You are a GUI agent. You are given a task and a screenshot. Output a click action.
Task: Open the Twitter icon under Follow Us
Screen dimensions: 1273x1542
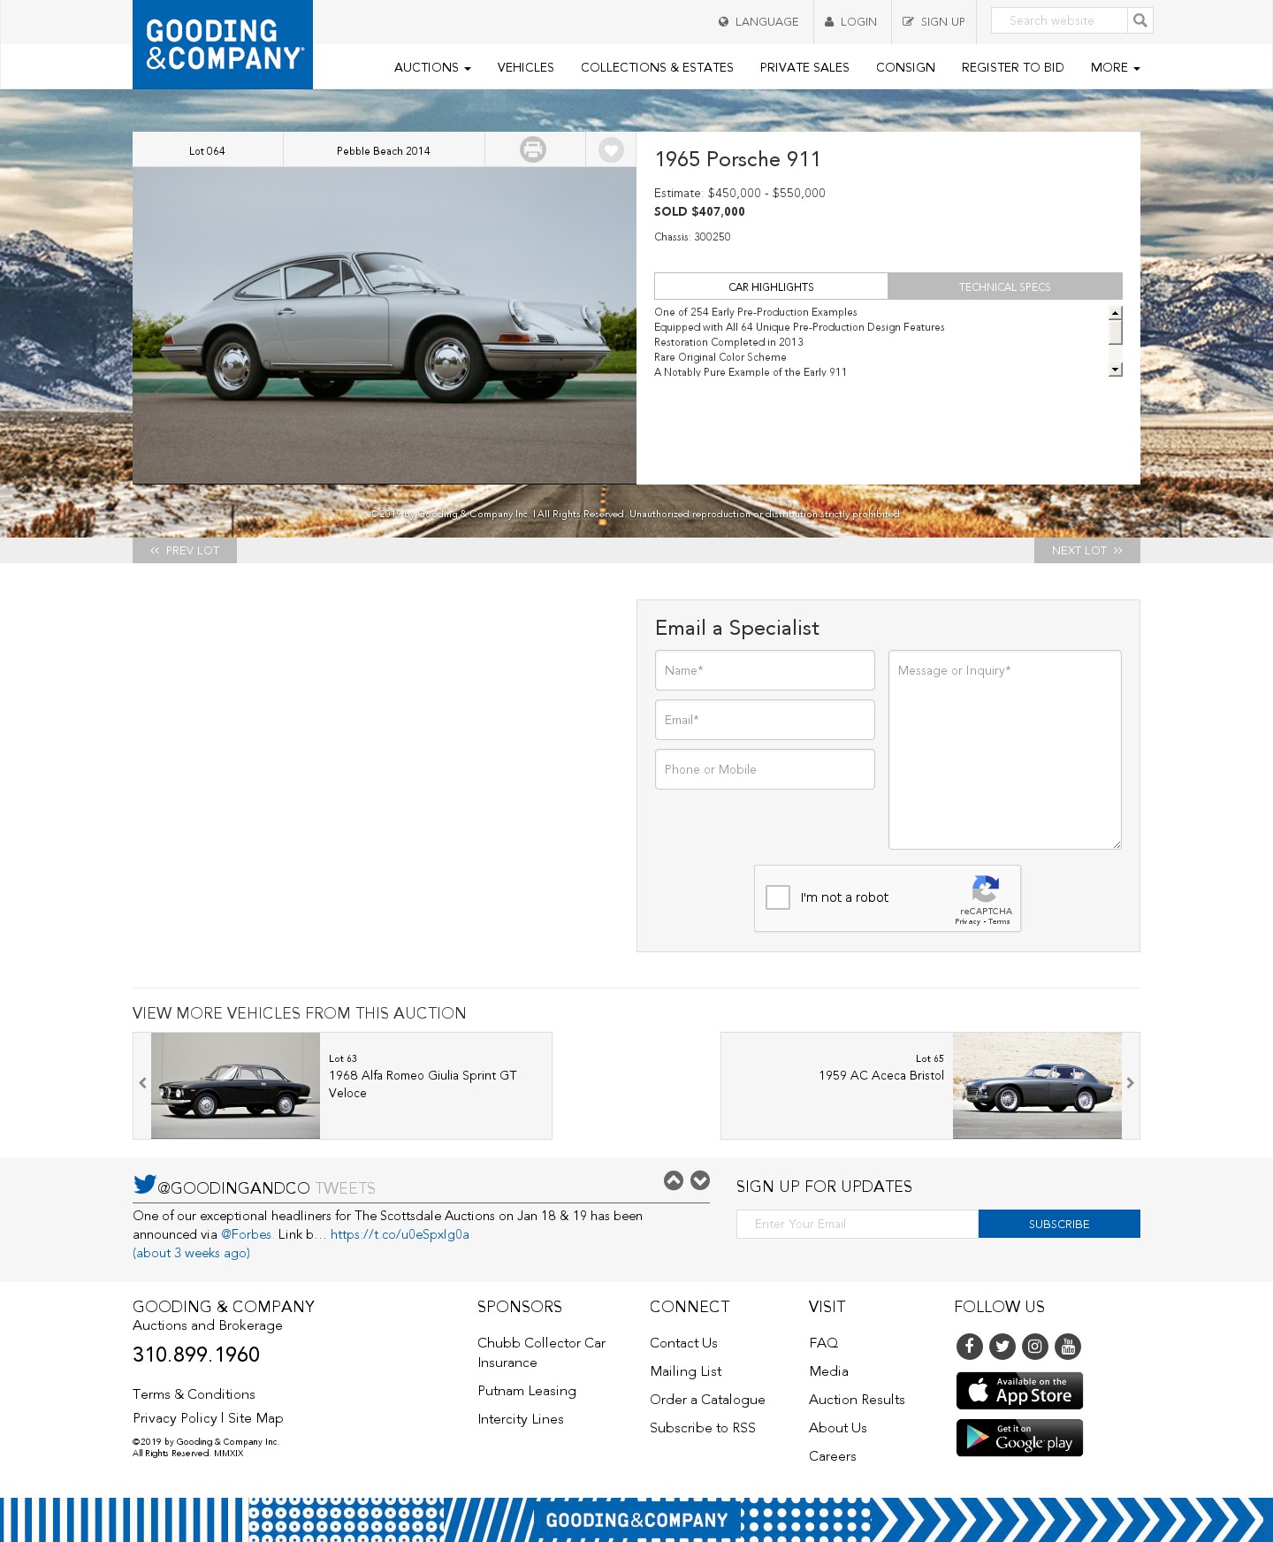click(1002, 1347)
